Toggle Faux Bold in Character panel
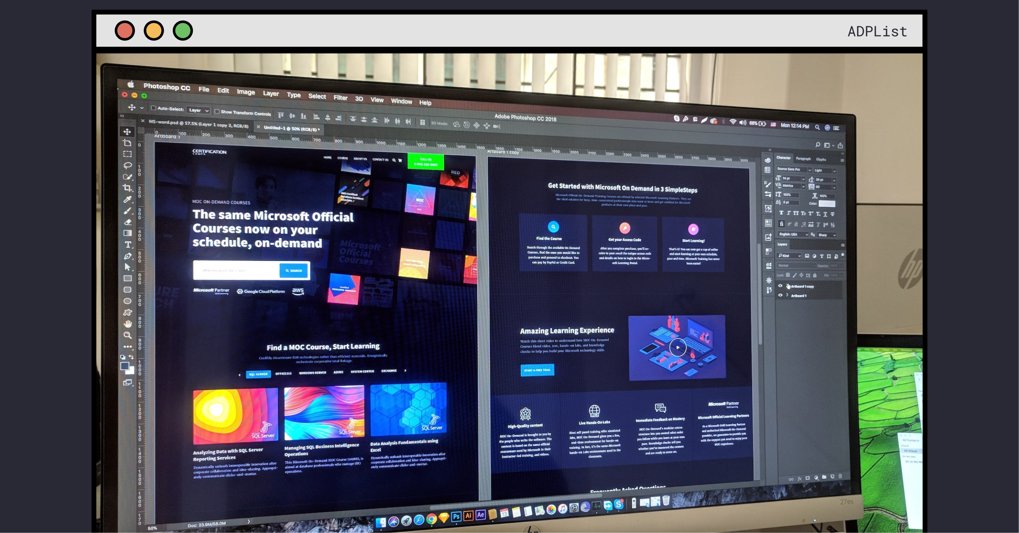This screenshot has width=1019, height=533. [x=781, y=213]
